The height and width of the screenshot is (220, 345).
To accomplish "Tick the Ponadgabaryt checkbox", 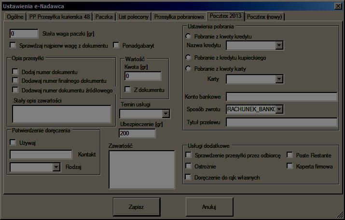I will 116,45.
